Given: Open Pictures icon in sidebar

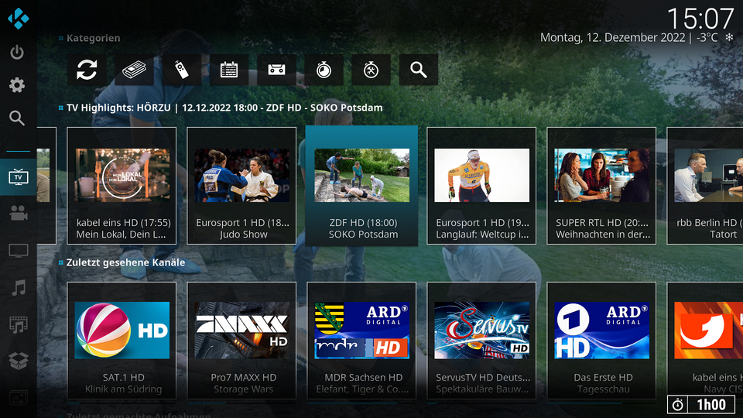Looking at the screenshot, I should click(x=19, y=398).
